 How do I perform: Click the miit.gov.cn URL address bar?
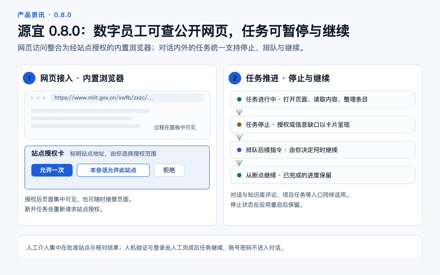127,98
